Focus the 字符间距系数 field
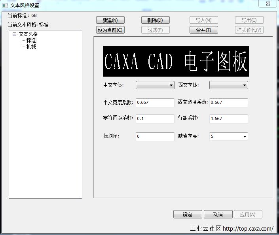Image resolution: width=279 pixels, height=235 pixels. point(155,119)
